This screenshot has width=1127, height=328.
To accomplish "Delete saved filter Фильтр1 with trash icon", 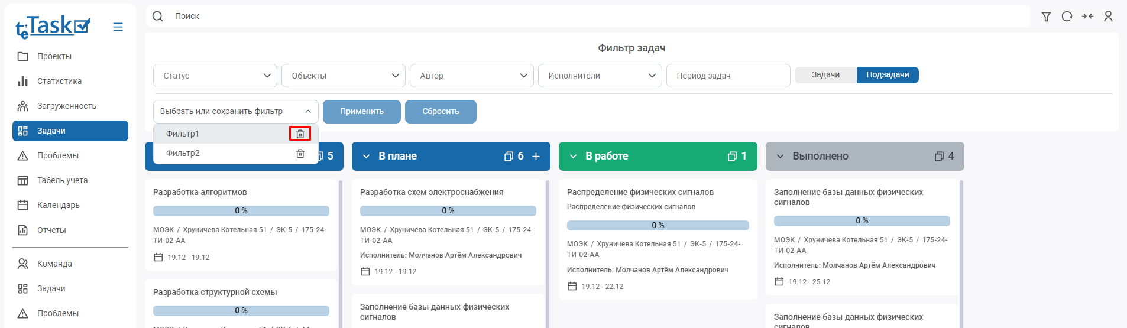I will click(300, 134).
